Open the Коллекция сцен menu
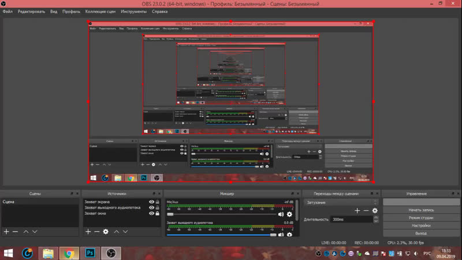This screenshot has width=462, height=260. [x=100, y=12]
